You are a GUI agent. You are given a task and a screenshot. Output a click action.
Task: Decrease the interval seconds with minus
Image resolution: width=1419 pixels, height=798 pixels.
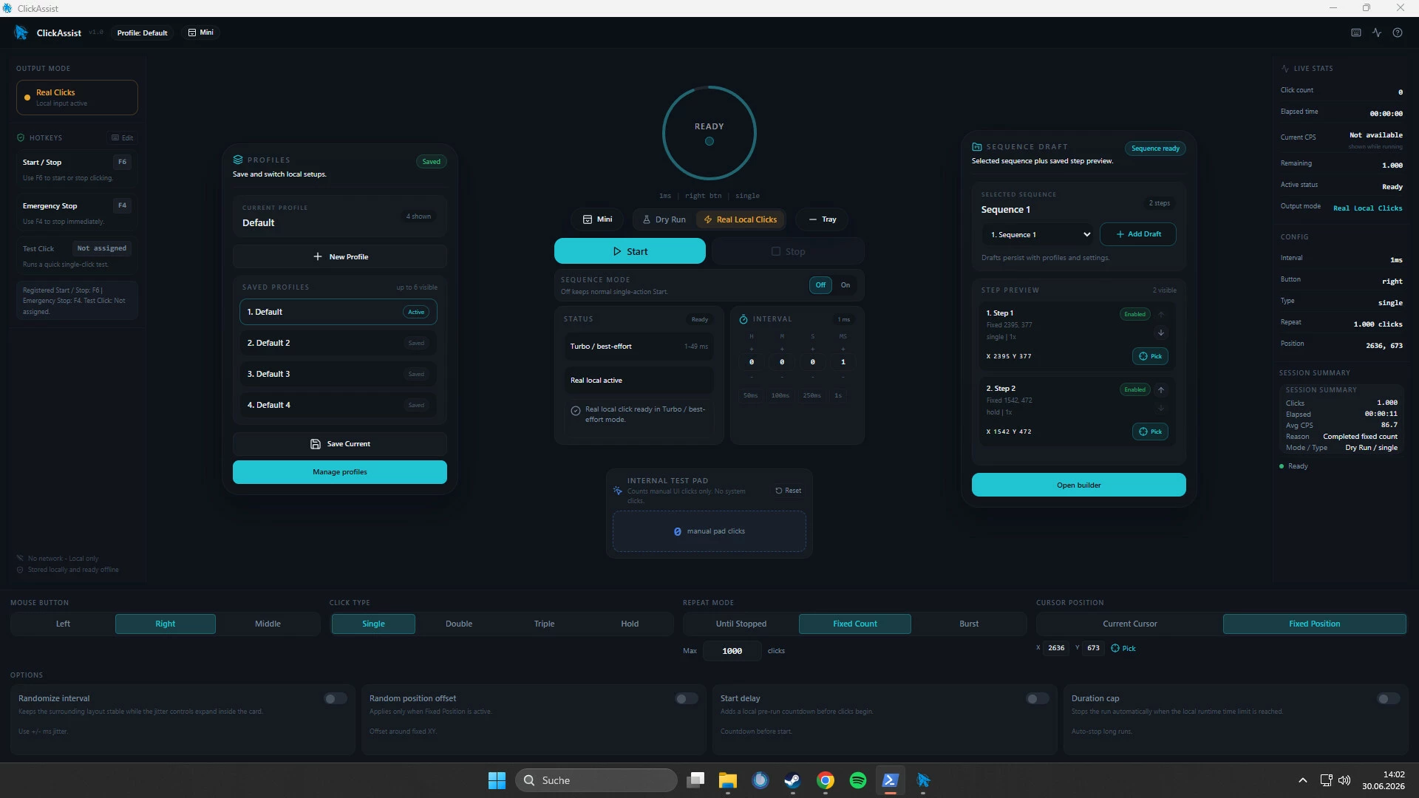coord(813,377)
